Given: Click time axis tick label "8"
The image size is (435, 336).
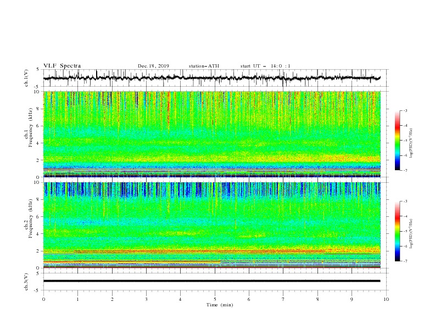Looking at the screenshot, I should 317,299.
